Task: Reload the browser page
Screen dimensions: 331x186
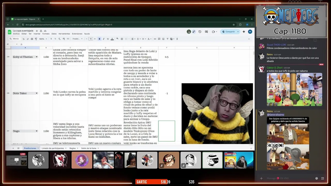Action: pyautogui.click(x=17, y=25)
